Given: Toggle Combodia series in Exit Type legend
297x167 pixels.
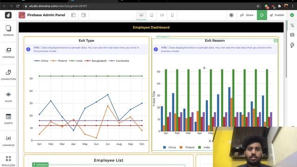Looking at the screenshot, I should [x=119, y=61].
